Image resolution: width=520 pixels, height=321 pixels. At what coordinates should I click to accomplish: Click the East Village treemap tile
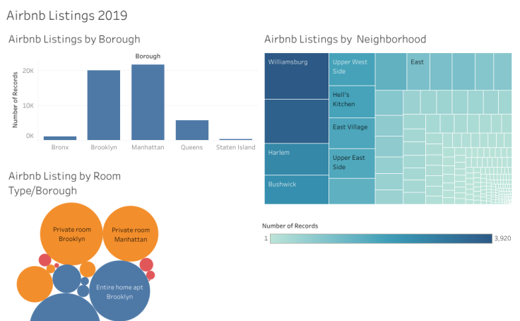click(351, 131)
